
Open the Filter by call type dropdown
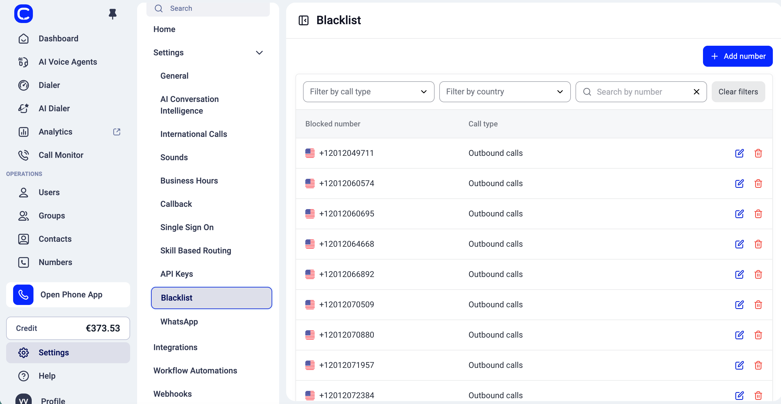click(368, 91)
